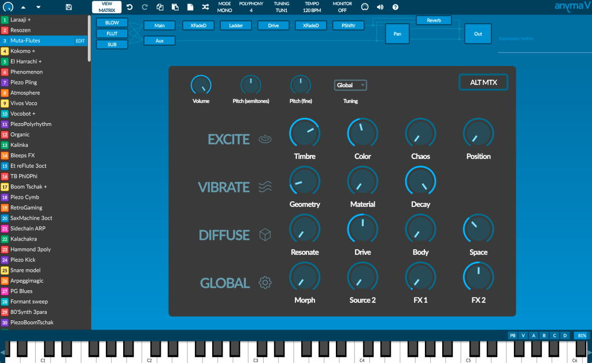Select the copy patch icon
Image resolution: width=592 pixels, height=363 pixels.
161,8
